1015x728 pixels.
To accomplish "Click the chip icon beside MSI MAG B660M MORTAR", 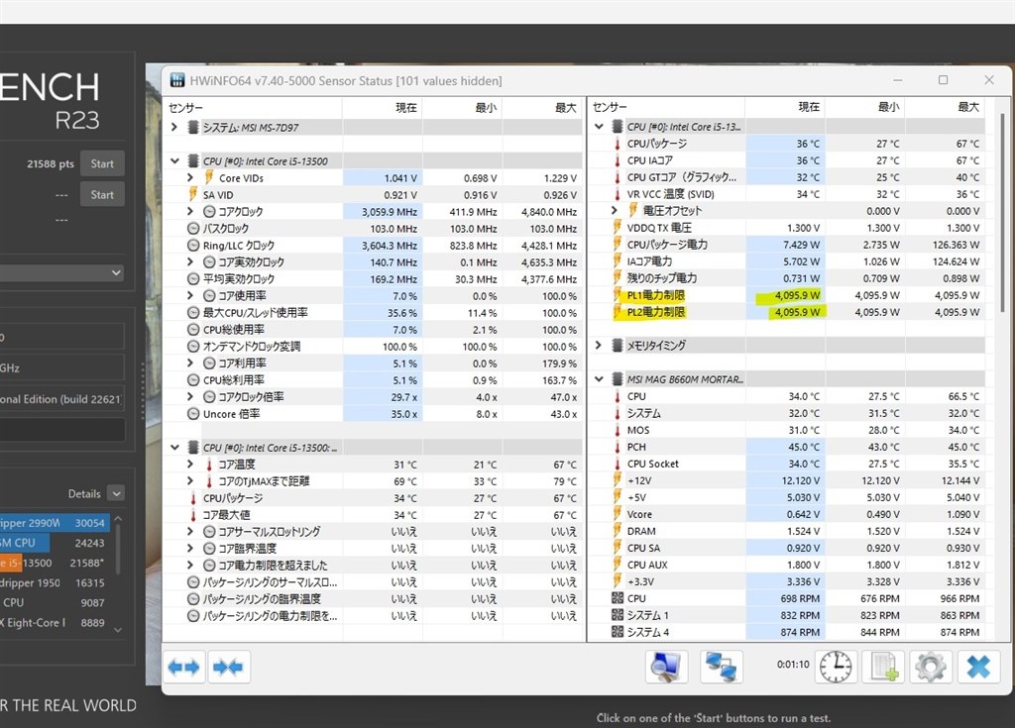I will pyautogui.click(x=618, y=379).
